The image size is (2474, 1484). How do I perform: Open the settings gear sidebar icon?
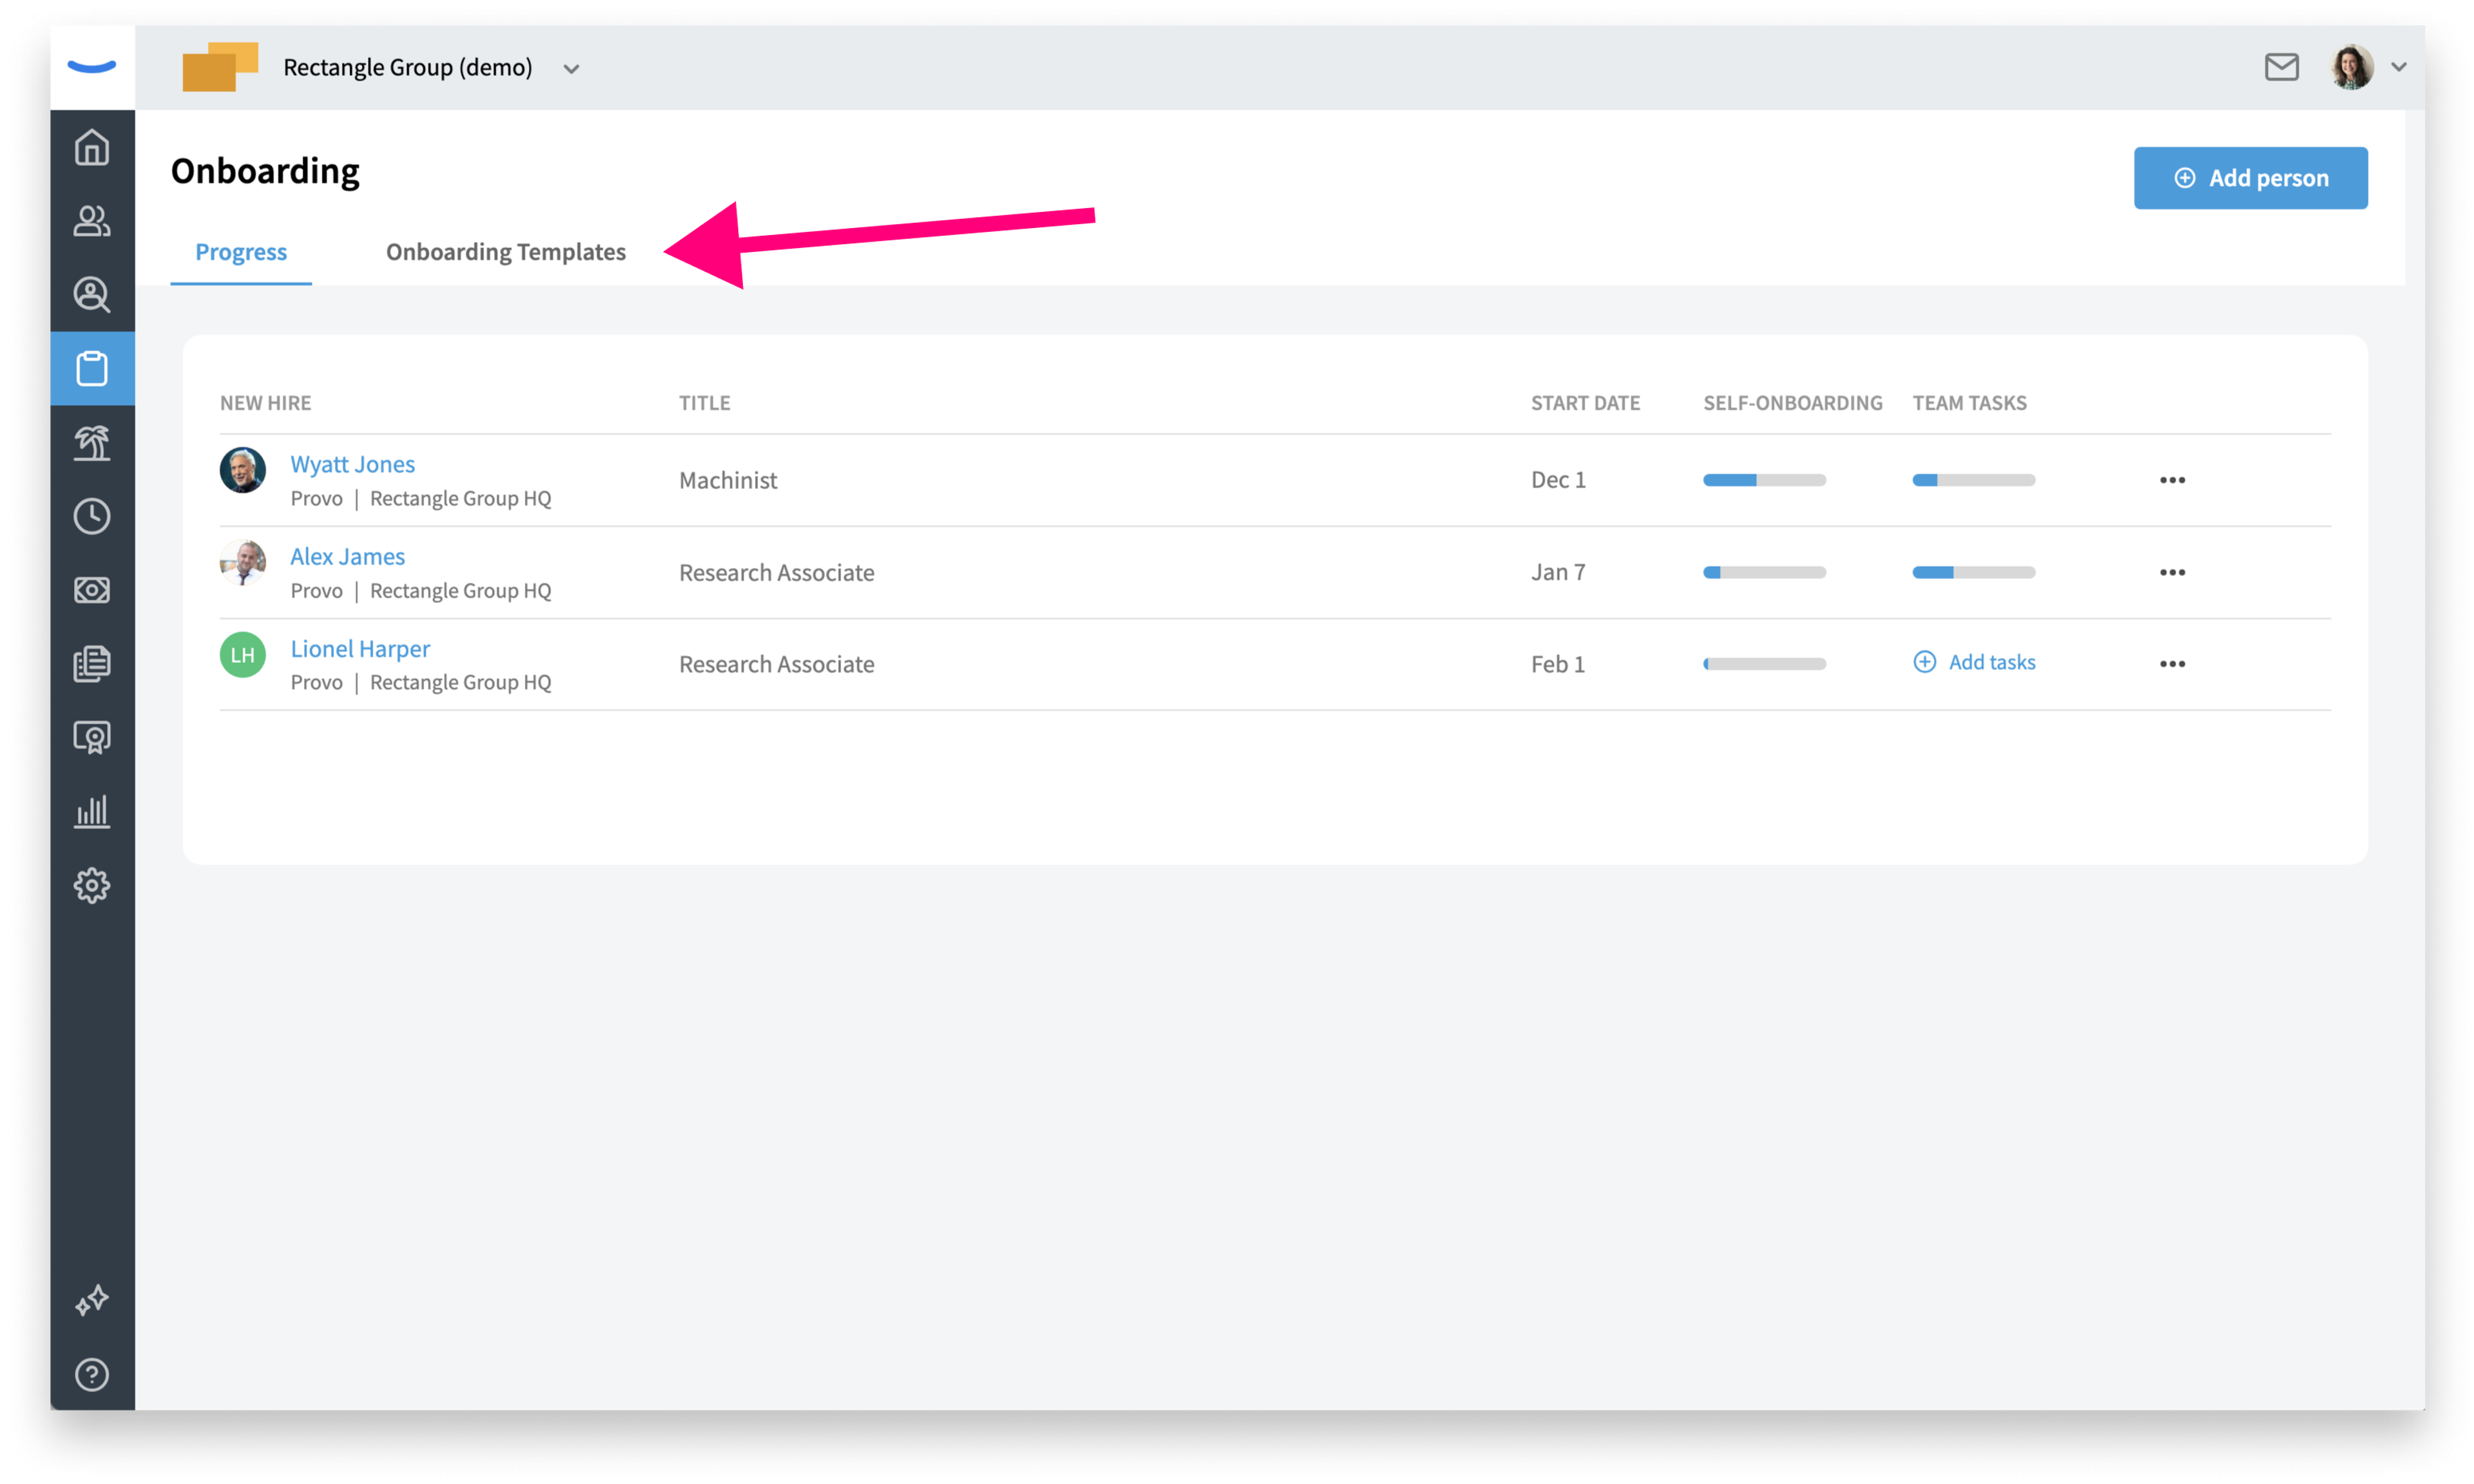(92, 885)
